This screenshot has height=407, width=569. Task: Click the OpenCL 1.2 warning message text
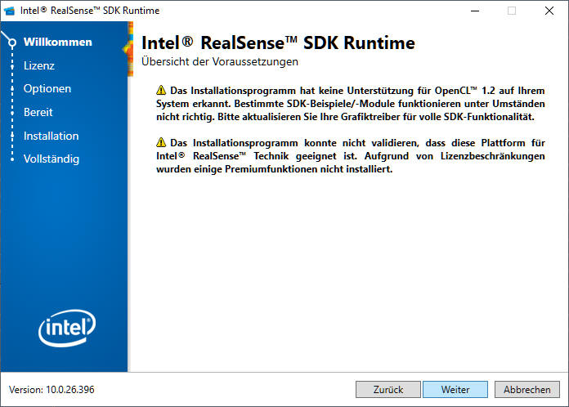(x=351, y=104)
